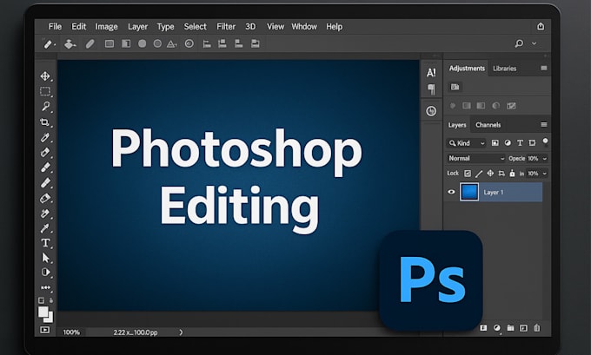Switch to the Libraries tab

505,69
